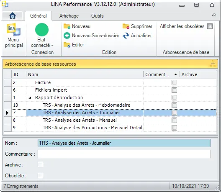
Task: Click the green Etat connecté circle
Action: [x=42, y=30]
